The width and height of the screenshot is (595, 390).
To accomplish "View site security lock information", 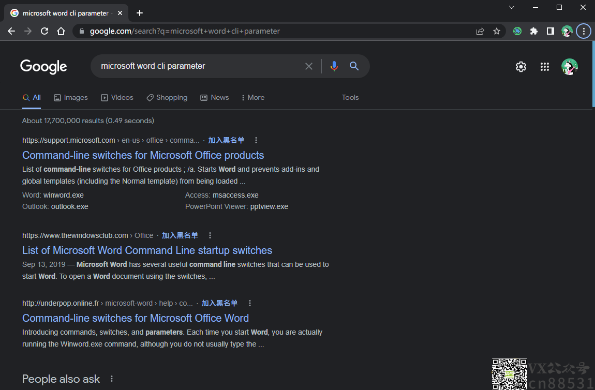I will tap(82, 31).
